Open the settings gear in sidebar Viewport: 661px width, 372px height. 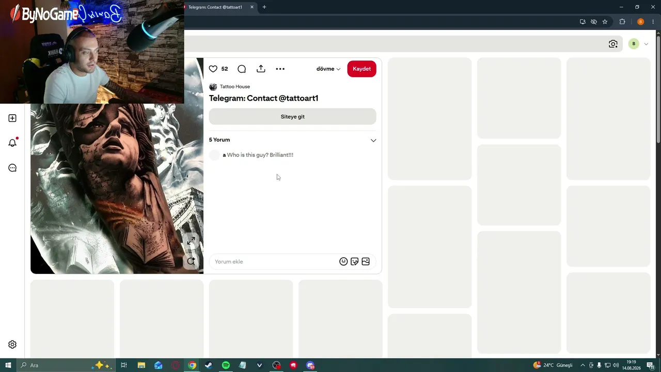tap(12, 345)
